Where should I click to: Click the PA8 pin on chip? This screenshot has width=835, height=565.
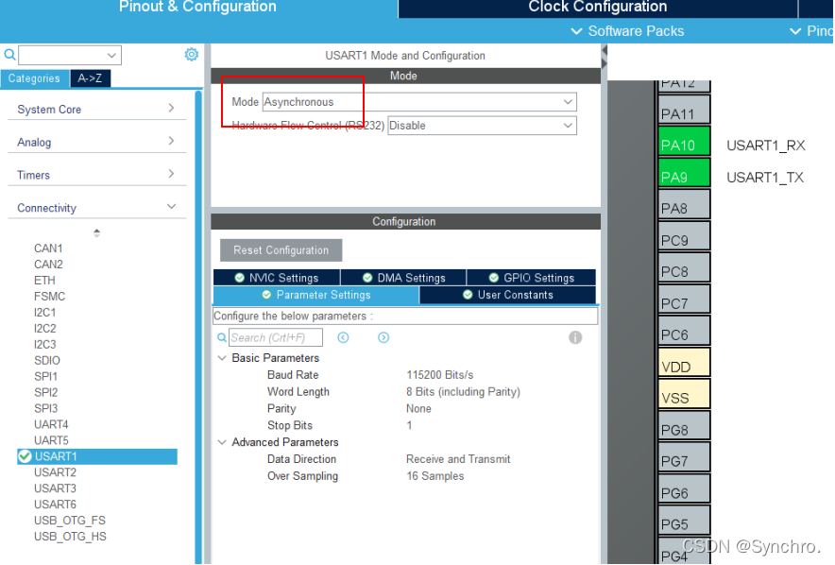[684, 204]
